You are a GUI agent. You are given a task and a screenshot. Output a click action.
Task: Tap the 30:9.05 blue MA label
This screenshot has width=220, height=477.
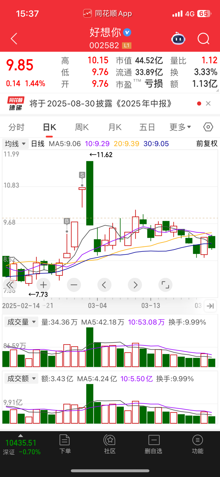[156, 144]
